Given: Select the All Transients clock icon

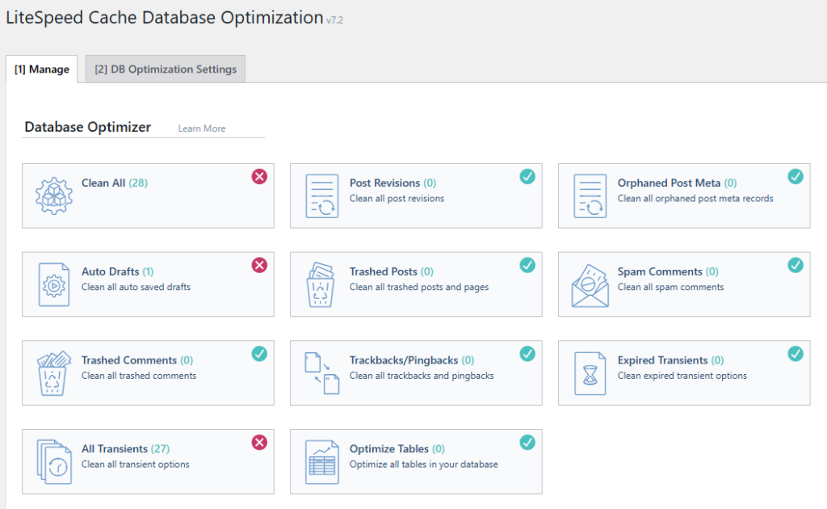Looking at the screenshot, I should [x=52, y=461].
